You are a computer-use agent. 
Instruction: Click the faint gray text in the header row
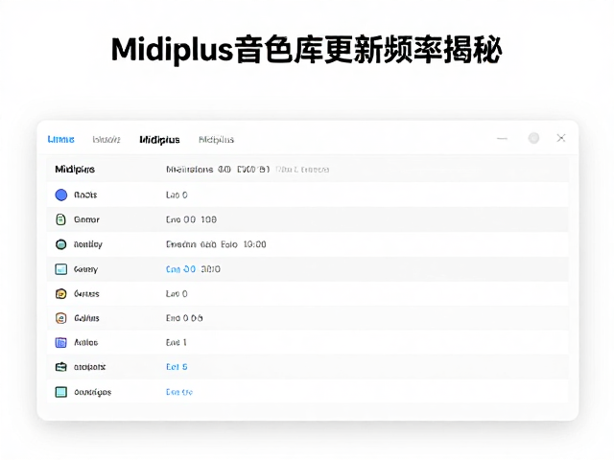pyautogui.click(x=302, y=170)
